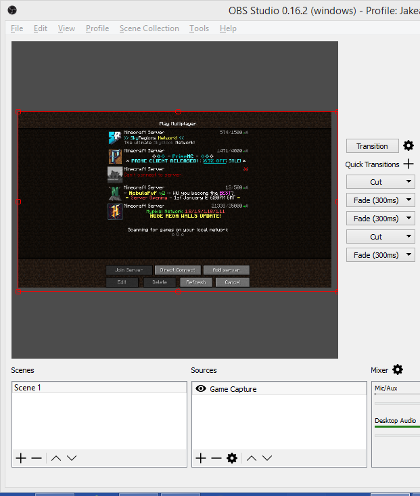Remove selected scene with minus icon

[x=37, y=458]
